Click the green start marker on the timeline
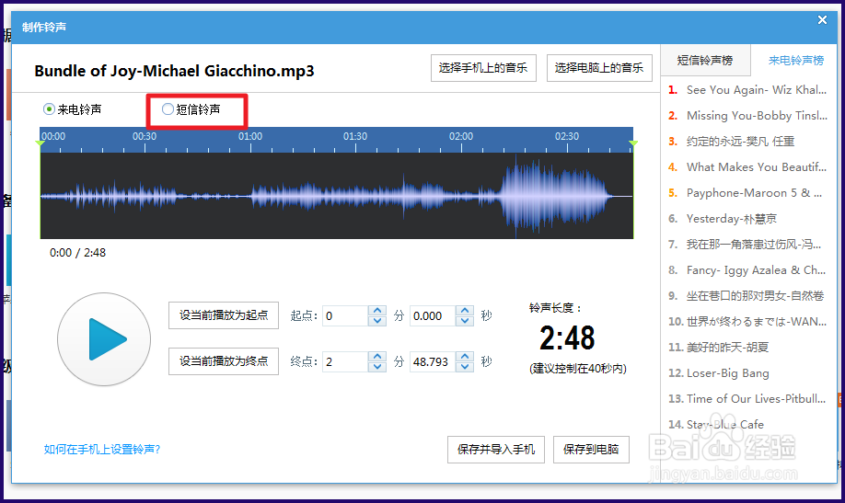The image size is (845, 503). (40, 143)
